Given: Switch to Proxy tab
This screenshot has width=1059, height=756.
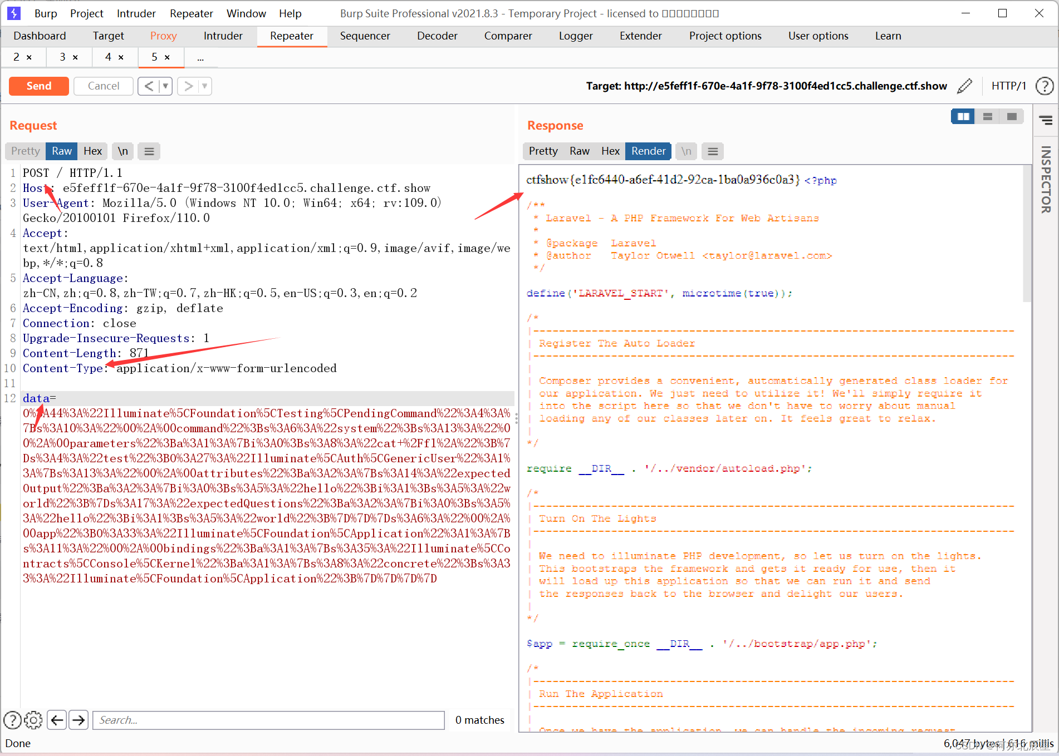Looking at the screenshot, I should [164, 36].
